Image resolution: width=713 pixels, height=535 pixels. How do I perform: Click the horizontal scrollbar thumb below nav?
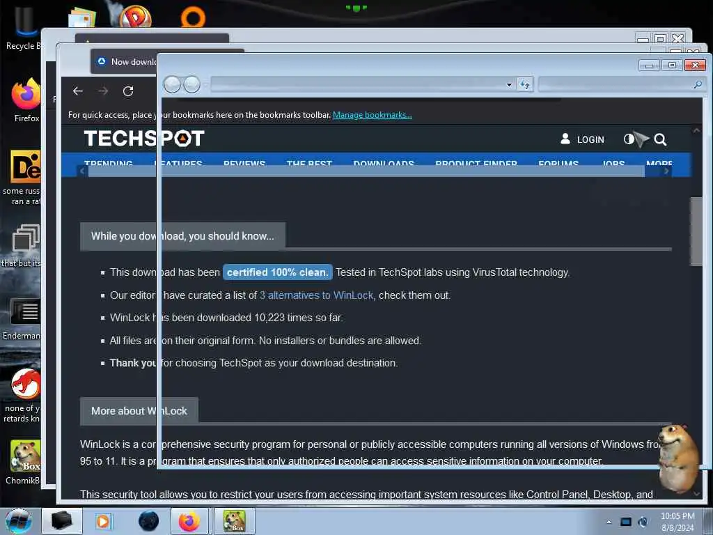tap(366, 171)
